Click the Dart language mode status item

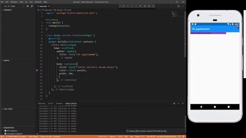pyautogui.click(x=131, y=136)
